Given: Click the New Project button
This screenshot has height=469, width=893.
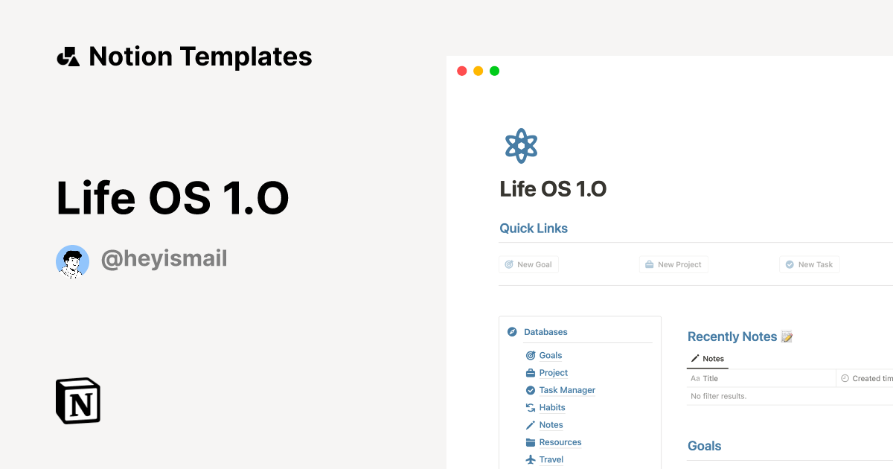Looking at the screenshot, I should [673, 264].
